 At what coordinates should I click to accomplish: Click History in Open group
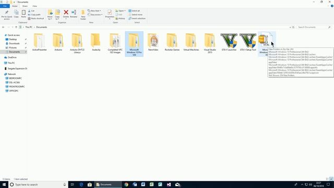pyautogui.click(x=121, y=19)
